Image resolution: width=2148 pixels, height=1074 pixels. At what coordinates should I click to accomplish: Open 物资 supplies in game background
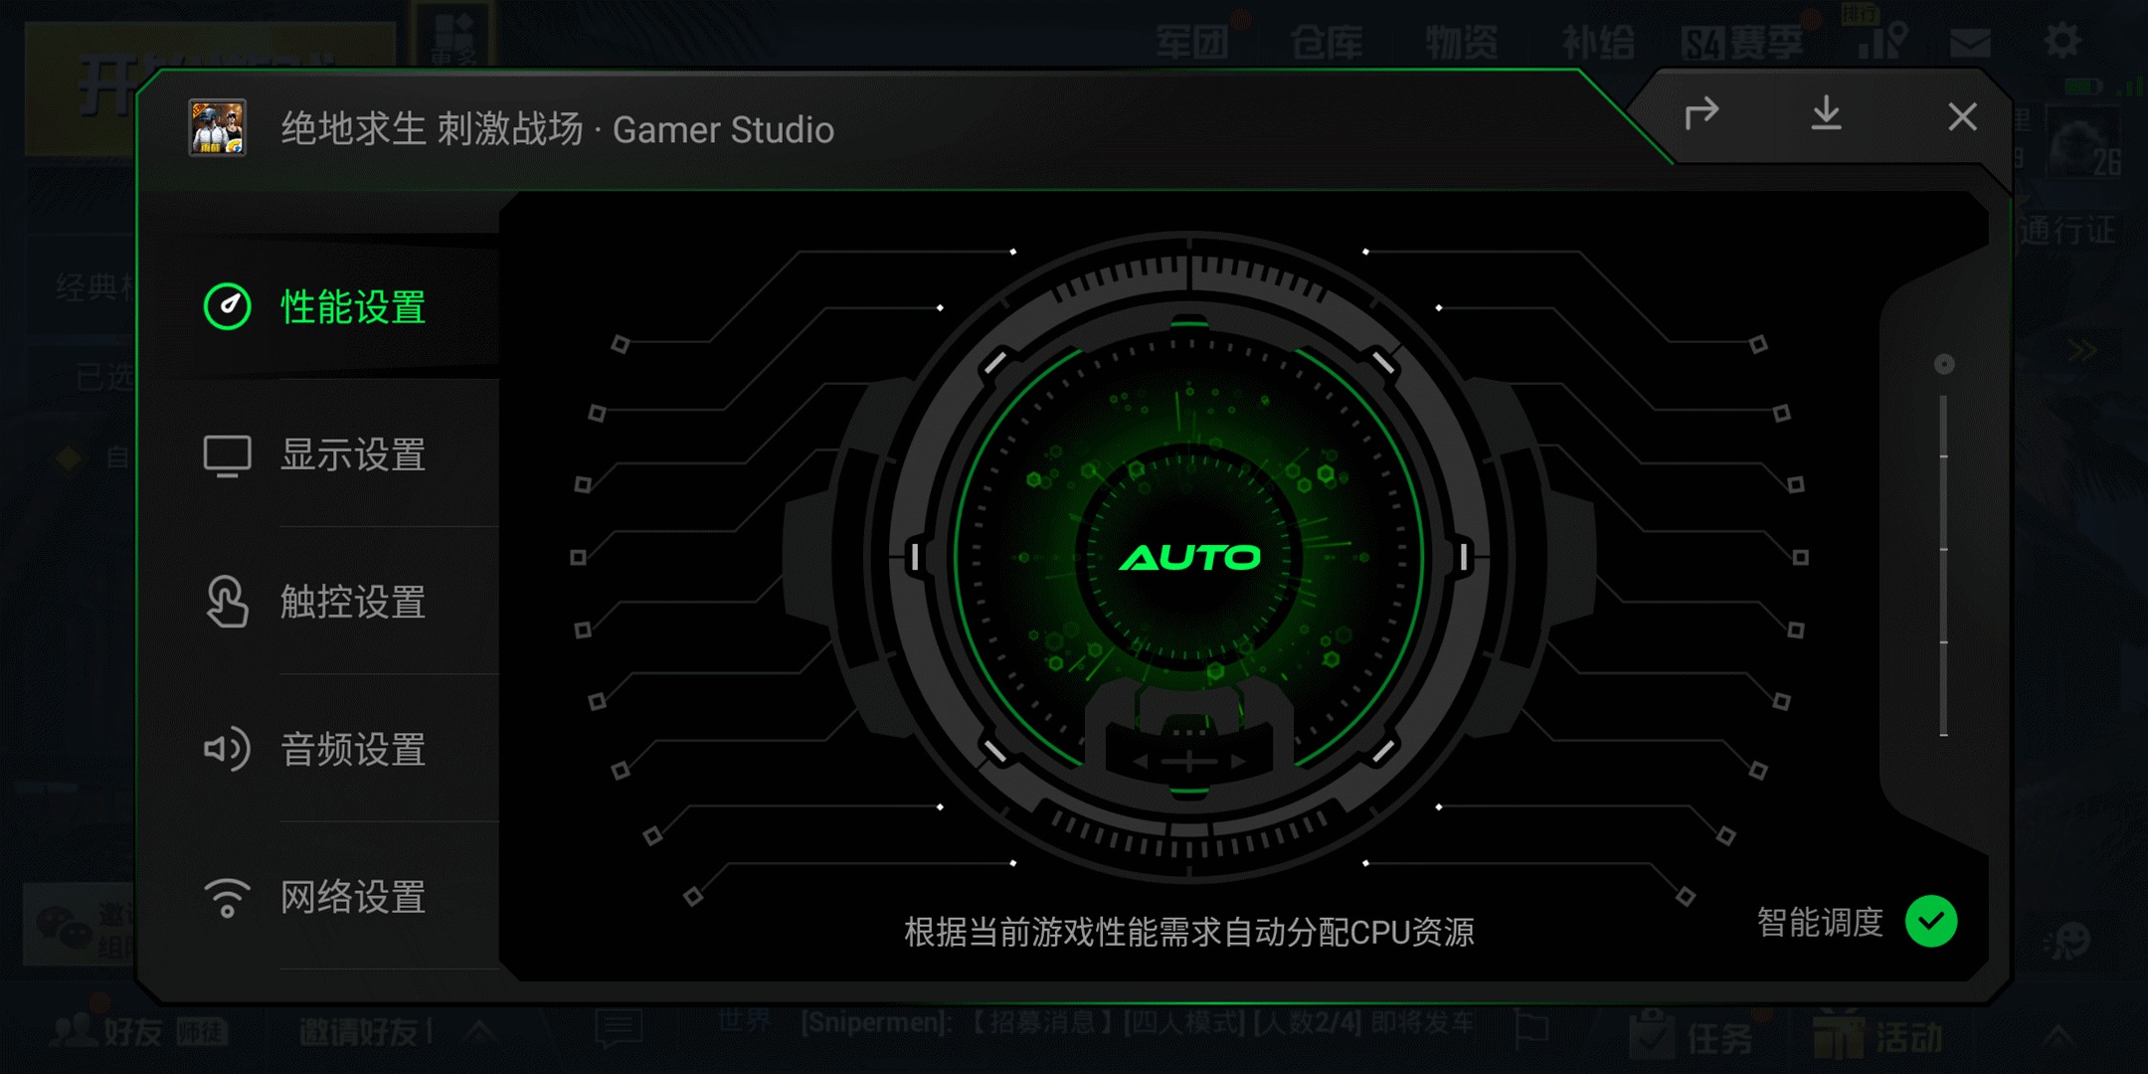click(x=1461, y=43)
